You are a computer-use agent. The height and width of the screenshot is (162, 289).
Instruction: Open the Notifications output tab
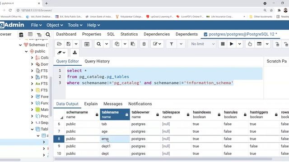coord(140,104)
